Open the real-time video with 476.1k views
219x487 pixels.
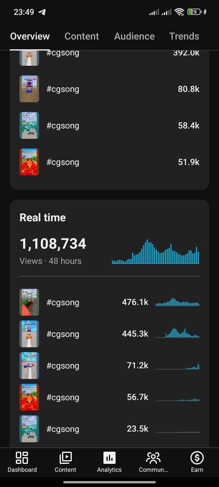[109, 302]
